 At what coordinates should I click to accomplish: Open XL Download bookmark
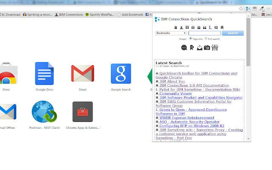click(10, 14)
